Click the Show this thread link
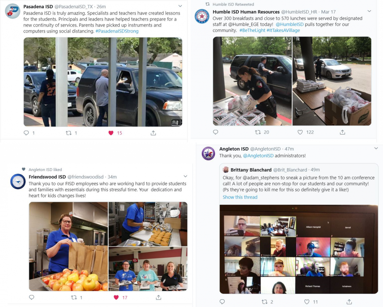The width and height of the screenshot is (383, 307). (x=240, y=197)
